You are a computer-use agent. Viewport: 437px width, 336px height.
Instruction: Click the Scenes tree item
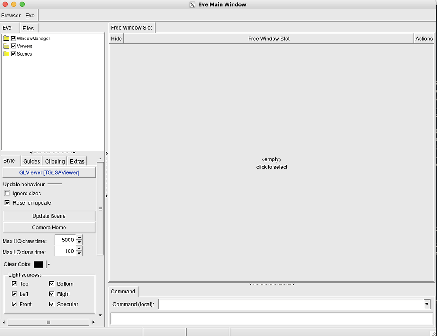coord(24,54)
